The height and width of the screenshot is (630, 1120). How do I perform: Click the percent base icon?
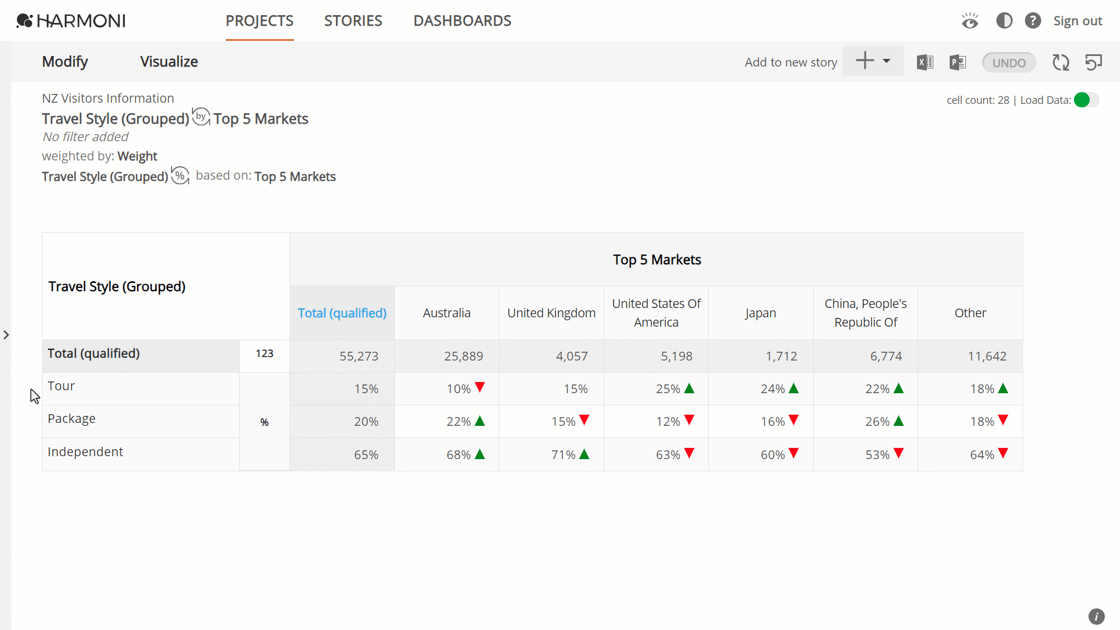180,176
